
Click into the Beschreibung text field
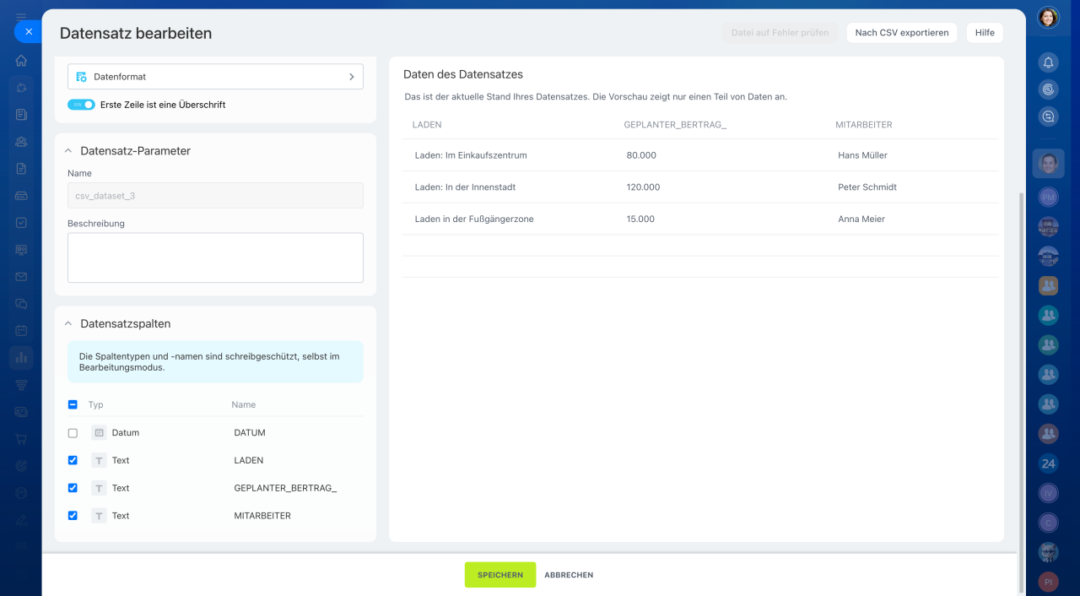point(215,257)
